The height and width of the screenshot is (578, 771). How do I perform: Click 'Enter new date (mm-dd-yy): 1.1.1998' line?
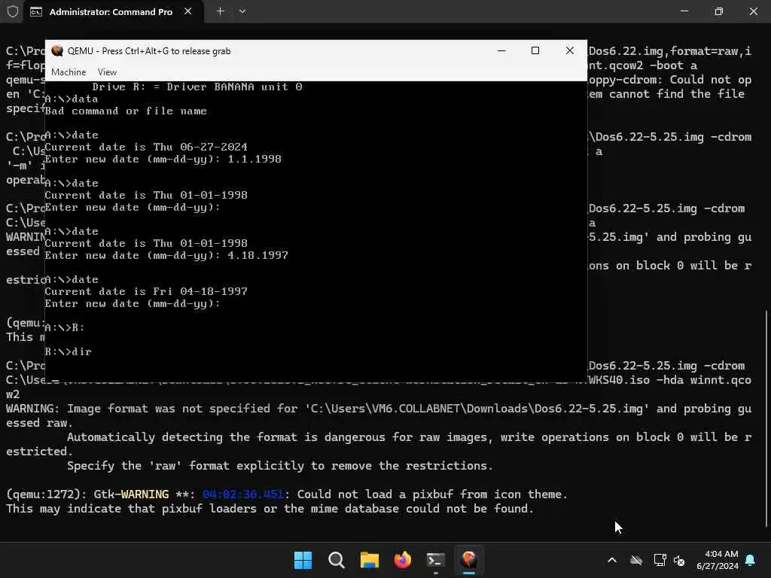[163, 160]
